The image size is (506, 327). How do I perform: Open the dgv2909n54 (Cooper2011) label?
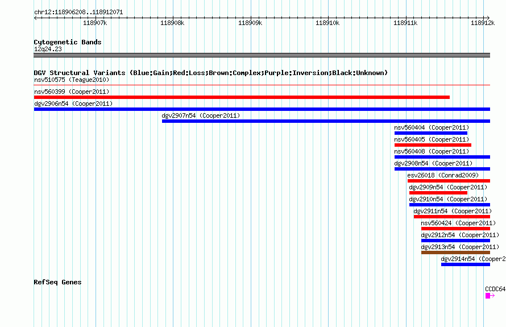tap(448, 187)
